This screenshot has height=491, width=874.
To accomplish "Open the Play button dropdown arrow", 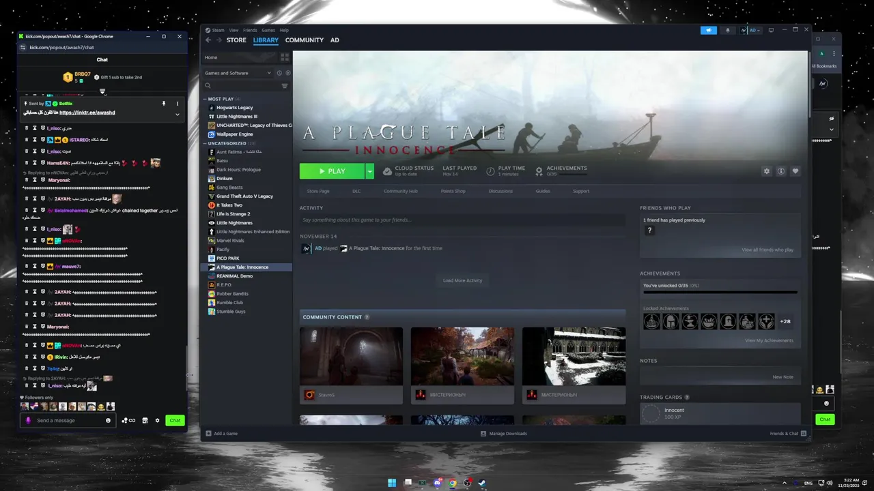I will [x=369, y=171].
